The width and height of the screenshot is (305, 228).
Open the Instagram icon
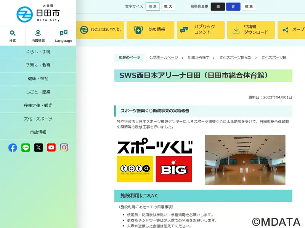click(x=64, y=148)
